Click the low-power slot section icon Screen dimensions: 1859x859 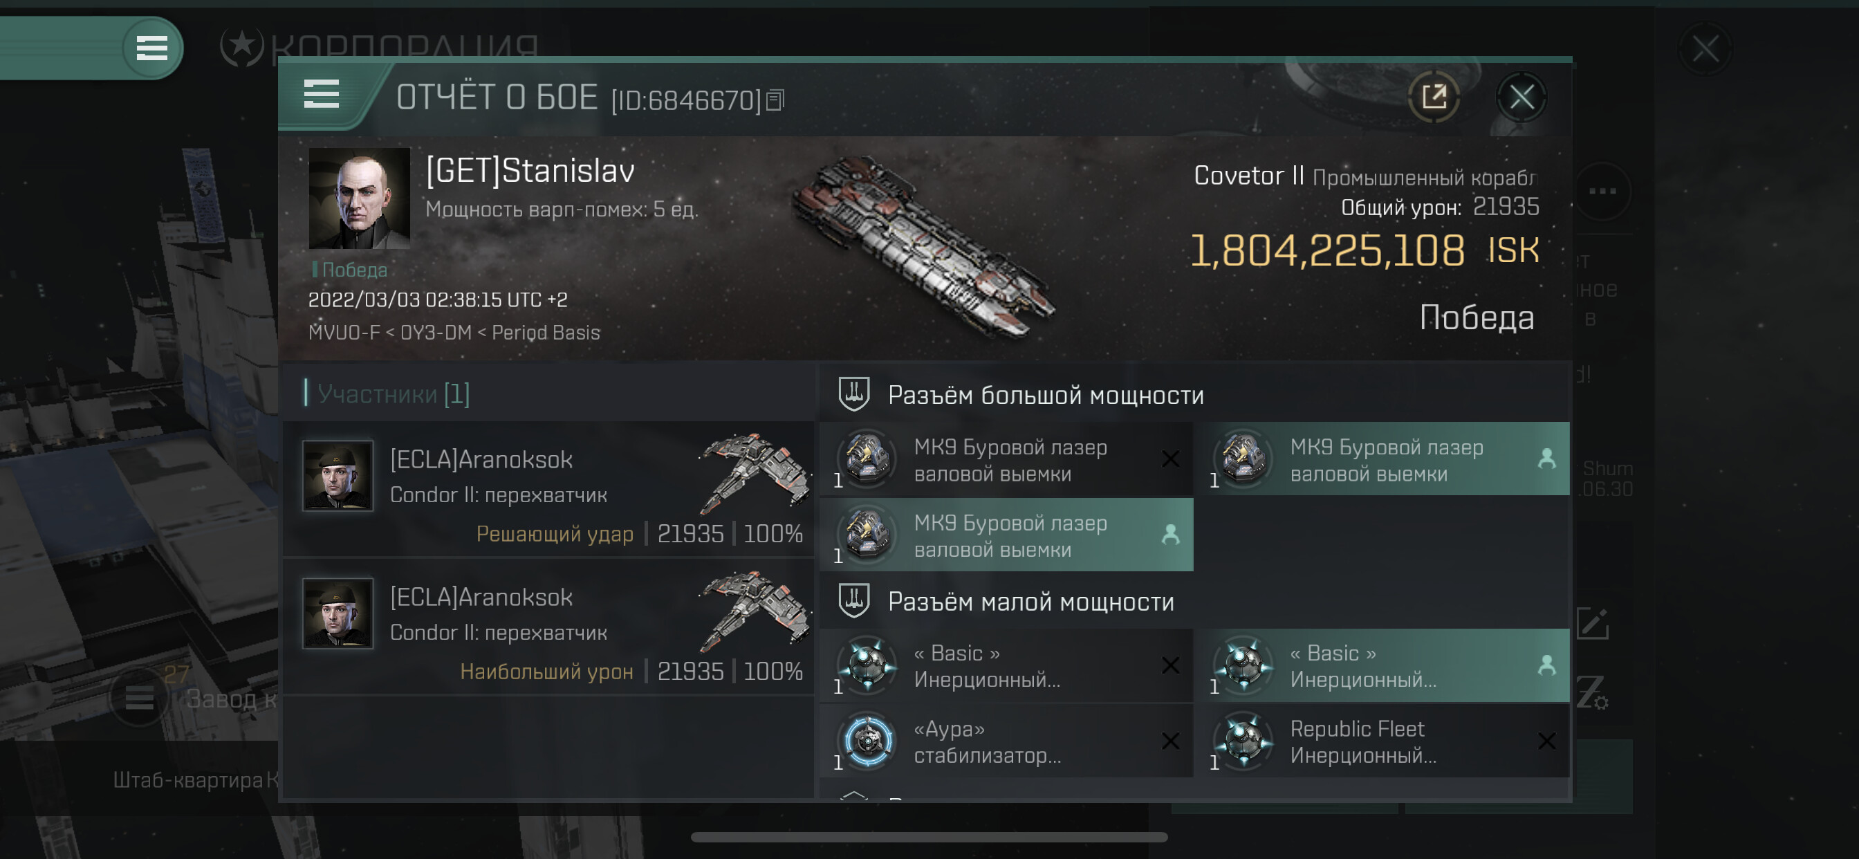coord(853,600)
